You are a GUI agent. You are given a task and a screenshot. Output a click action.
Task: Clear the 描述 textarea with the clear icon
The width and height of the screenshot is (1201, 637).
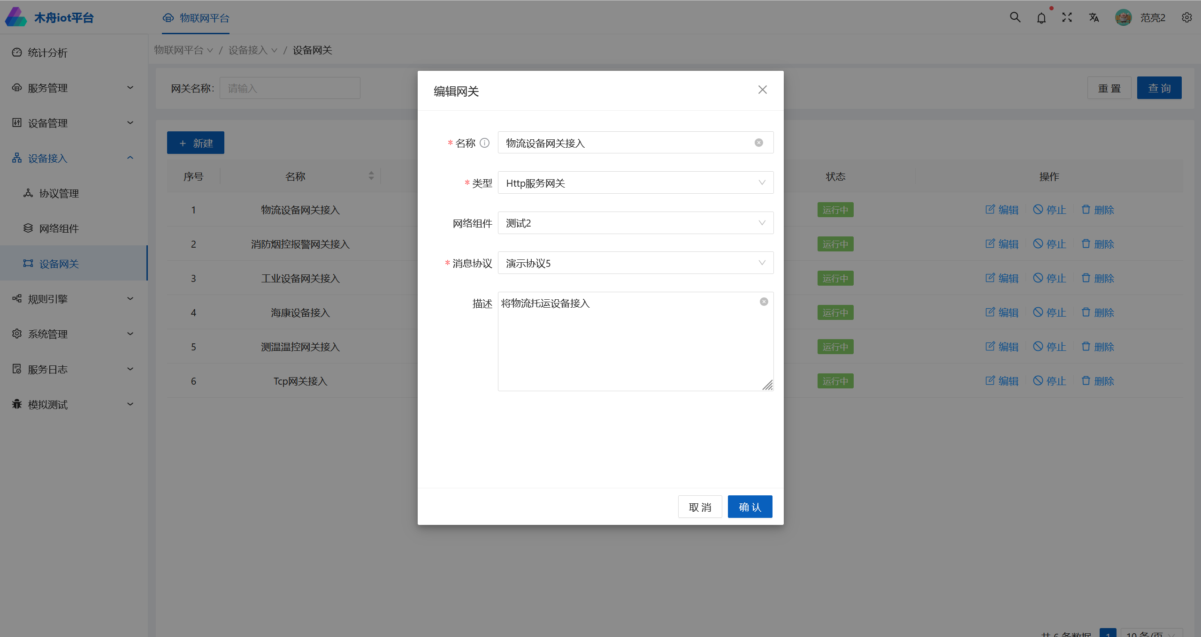pos(764,302)
